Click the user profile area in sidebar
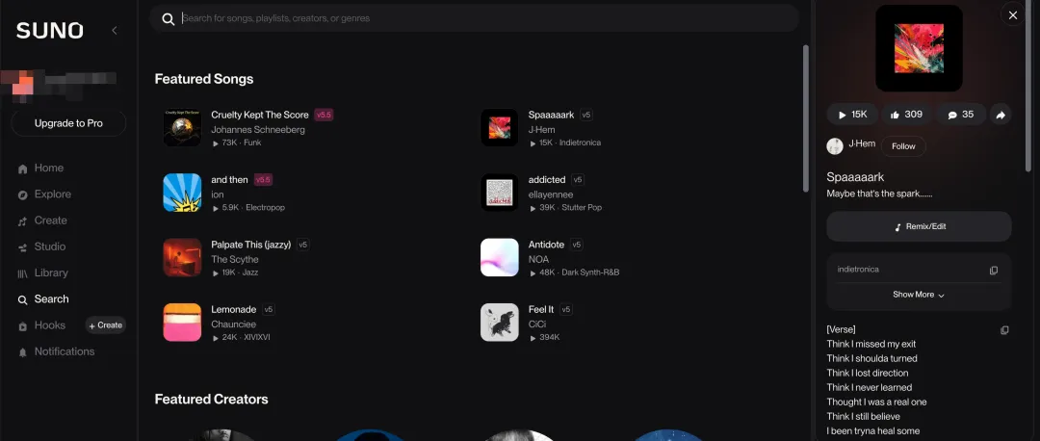The image size is (1040, 441). pyautogui.click(x=59, y=87)
